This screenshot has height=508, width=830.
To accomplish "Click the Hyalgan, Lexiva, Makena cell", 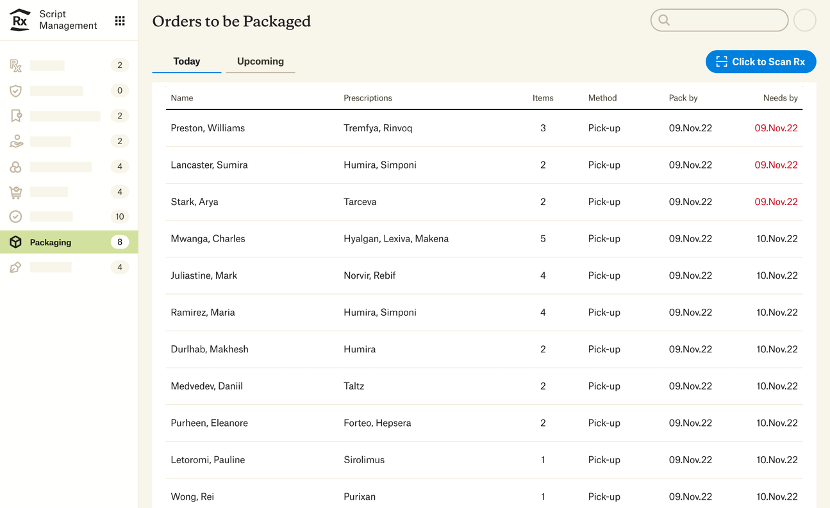I will click(396, 239).
